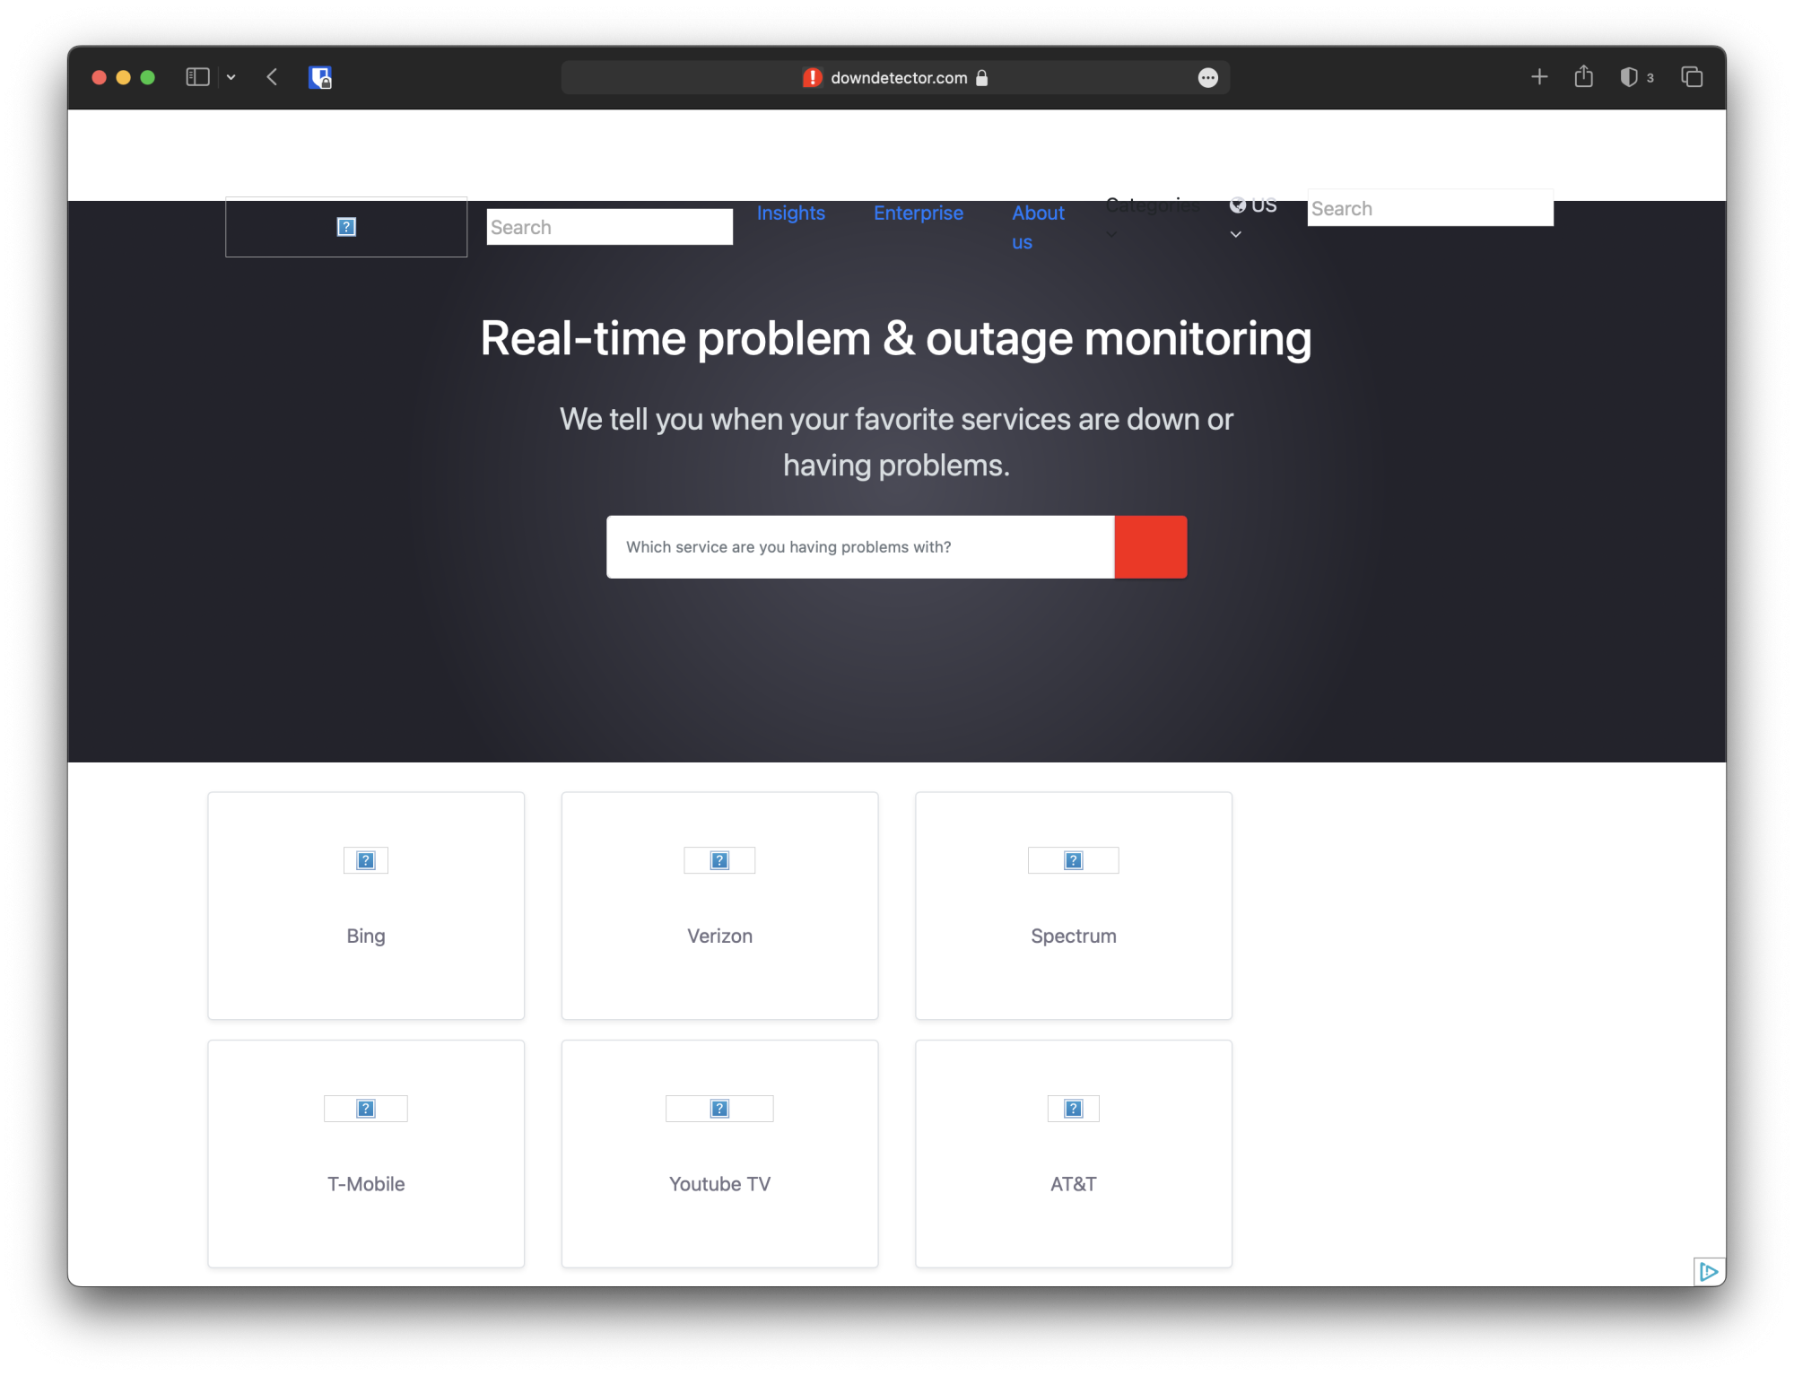Expand the Categories dropdown menu
The width and height of the screenshot is (1794, 1376).
1152,206
